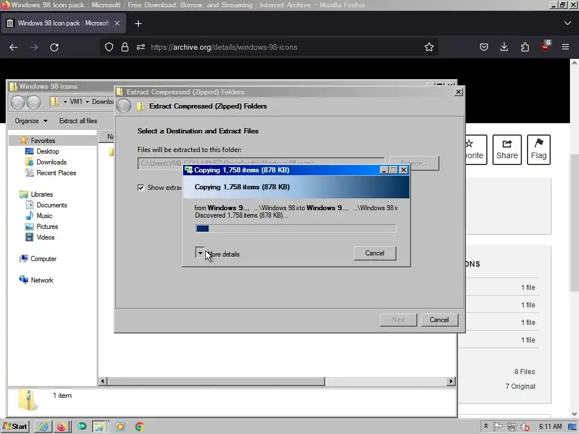Switch to Firefox on taskbar
The width and height of the screenshot is (579, 434).
(61, 427)
